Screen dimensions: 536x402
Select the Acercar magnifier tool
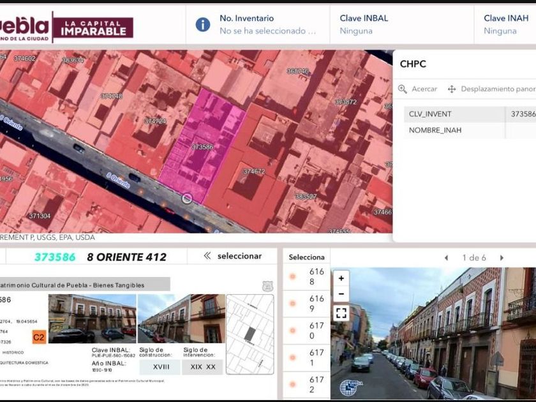point(417,89)
